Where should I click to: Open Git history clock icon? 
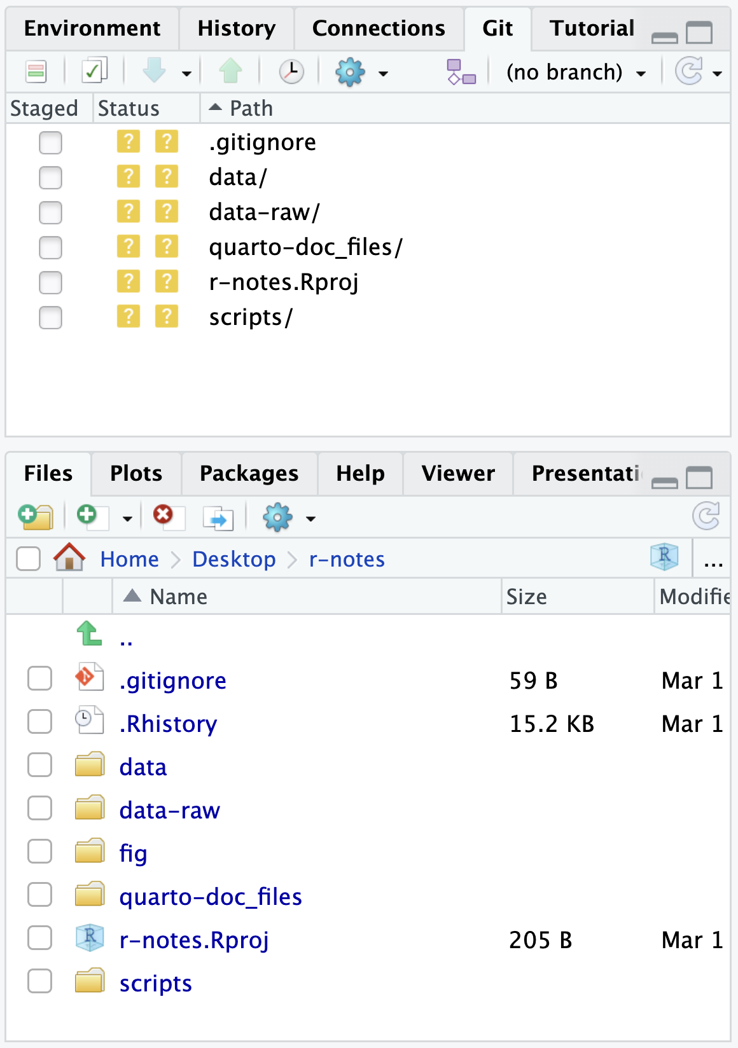click(291, 71)
